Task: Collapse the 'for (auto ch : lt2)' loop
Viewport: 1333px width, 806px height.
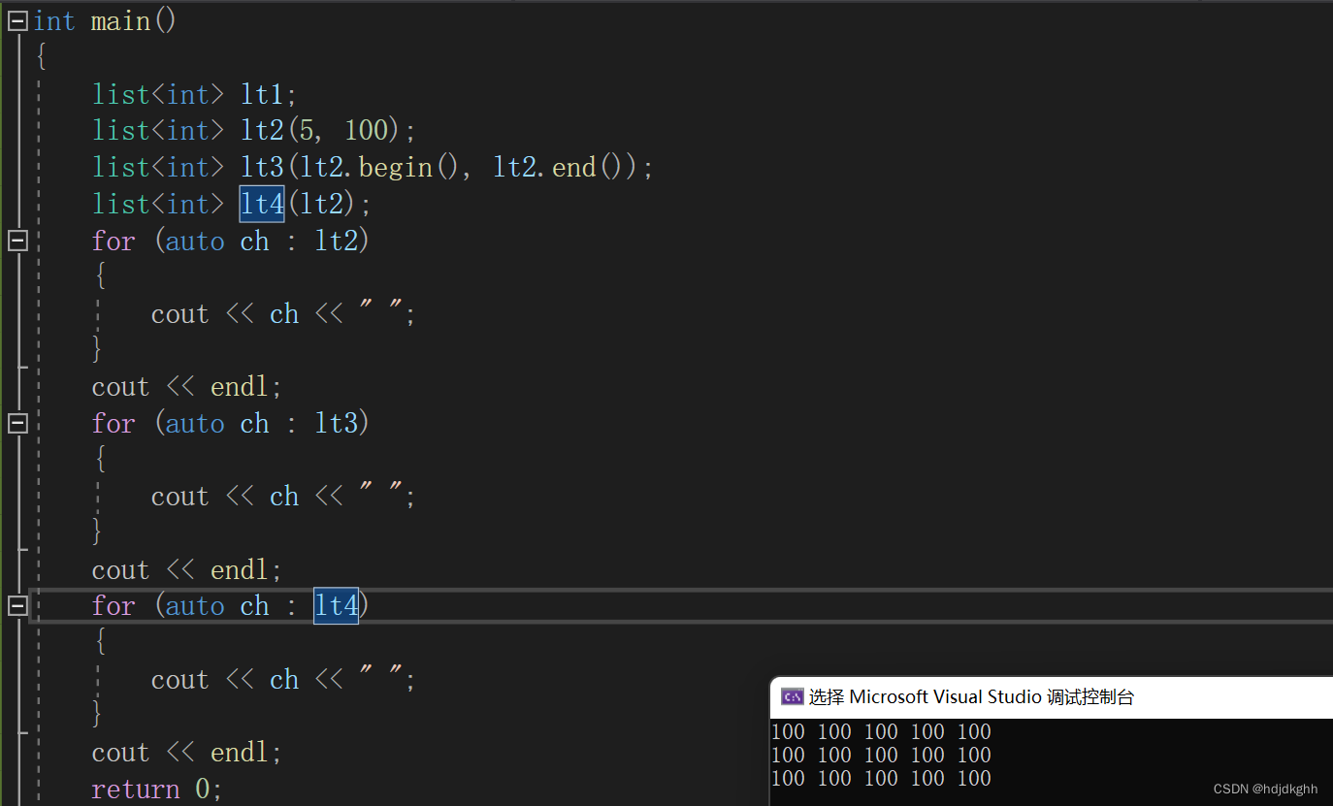Action: [x=17, y=240]
